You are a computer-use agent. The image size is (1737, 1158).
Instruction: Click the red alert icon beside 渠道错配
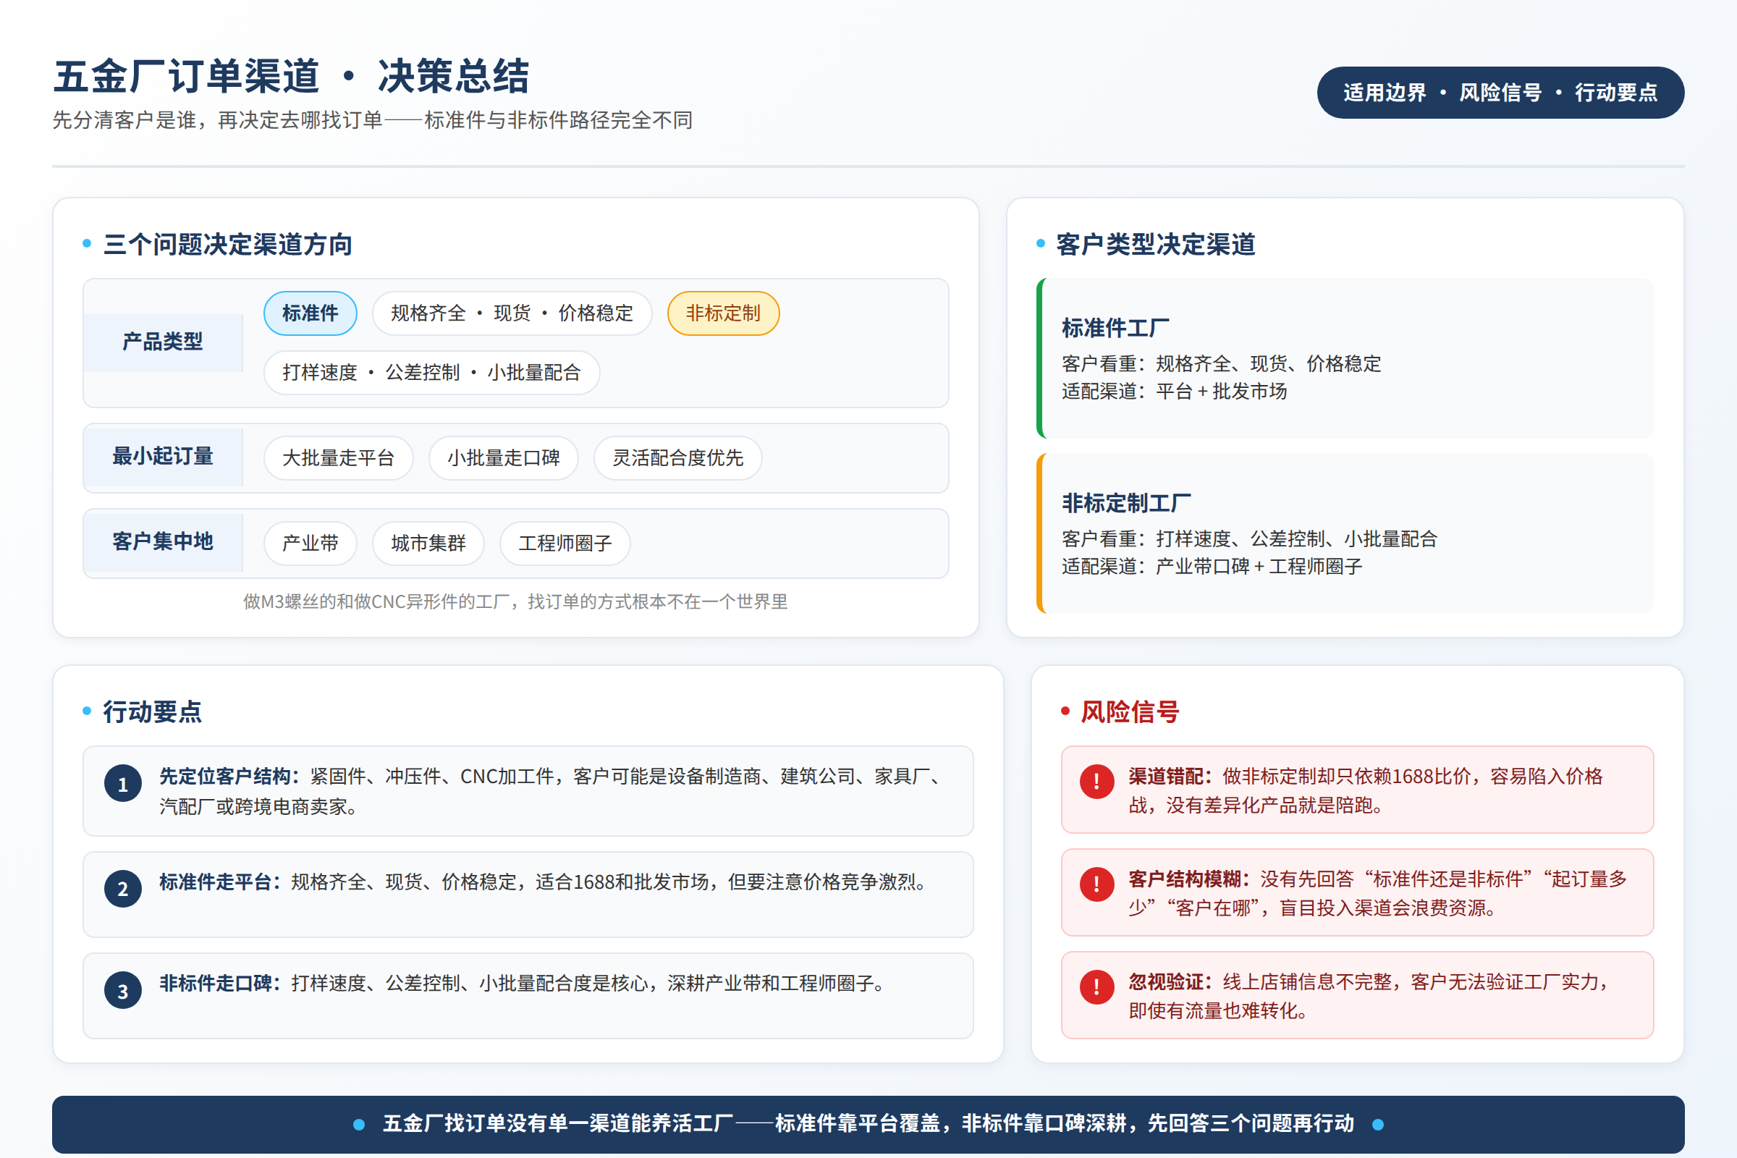tap(1096, 782)
